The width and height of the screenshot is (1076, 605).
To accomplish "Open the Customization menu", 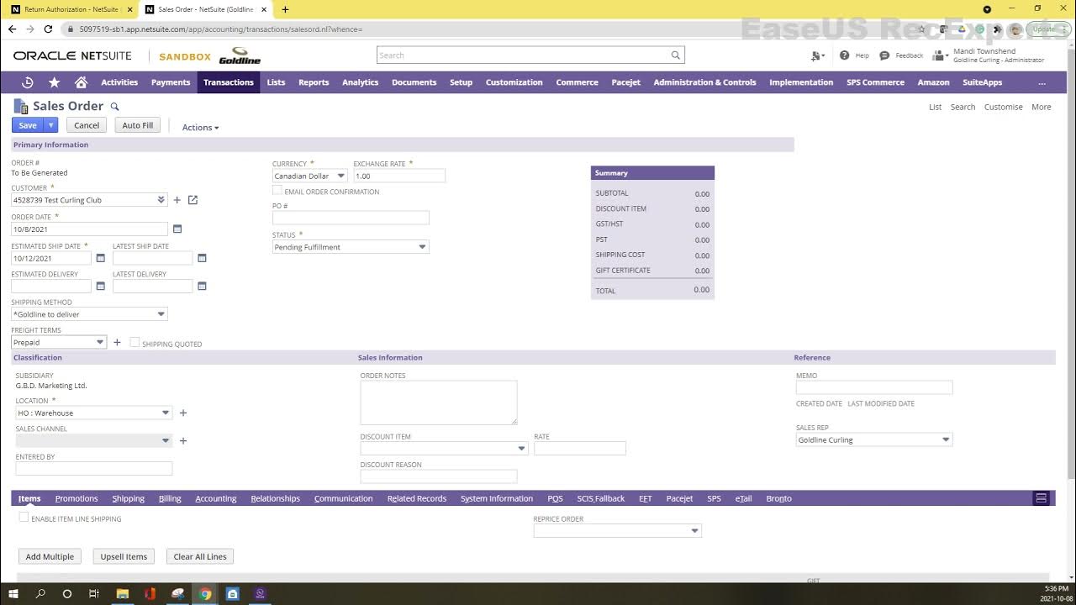I will (x=514, y=82).
